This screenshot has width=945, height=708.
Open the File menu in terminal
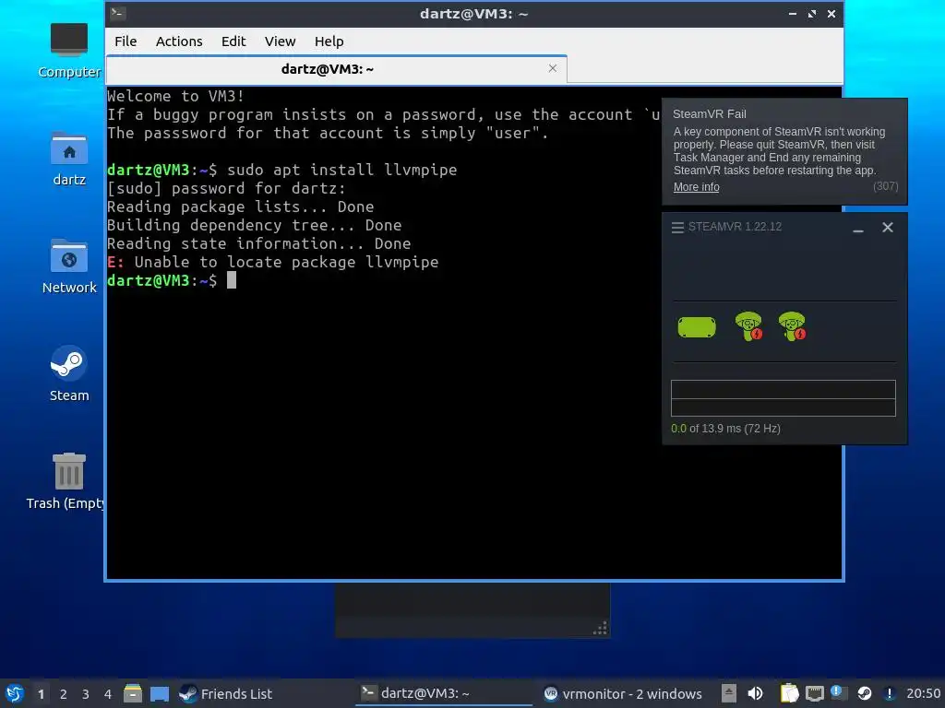click(126, 41)
